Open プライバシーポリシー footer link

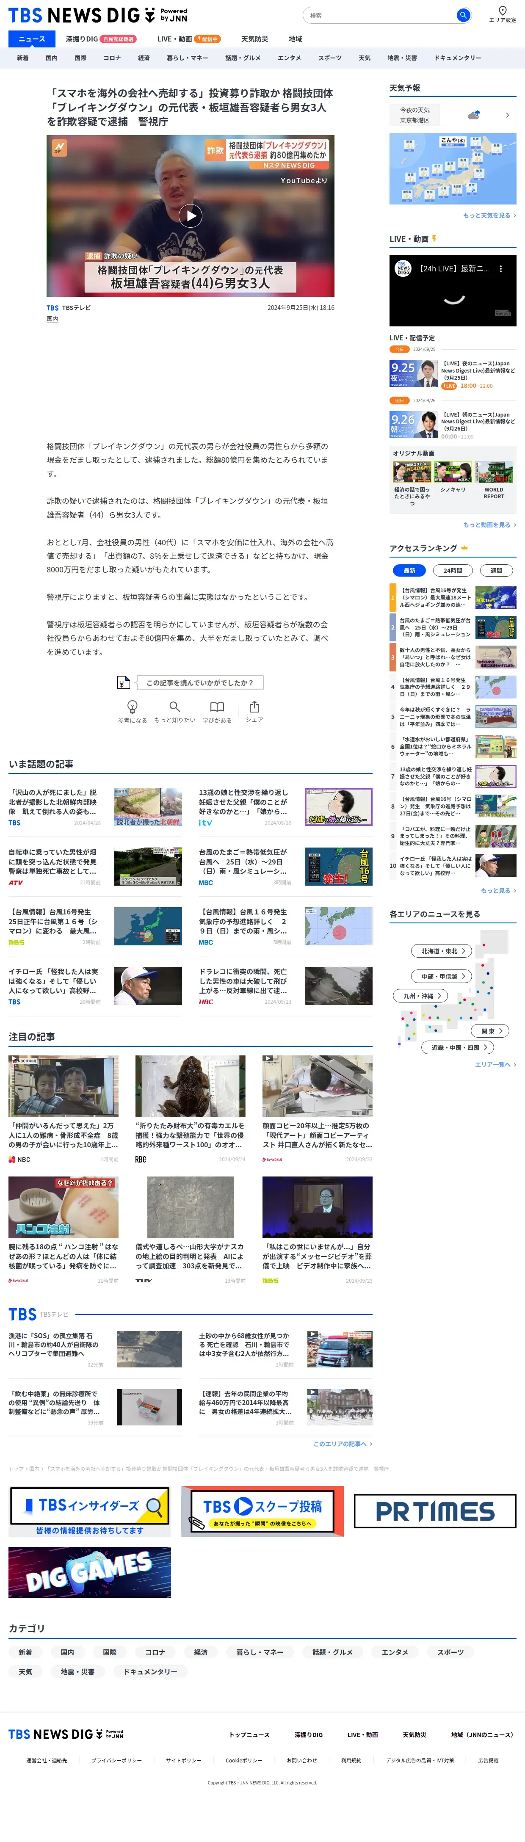116,1760
